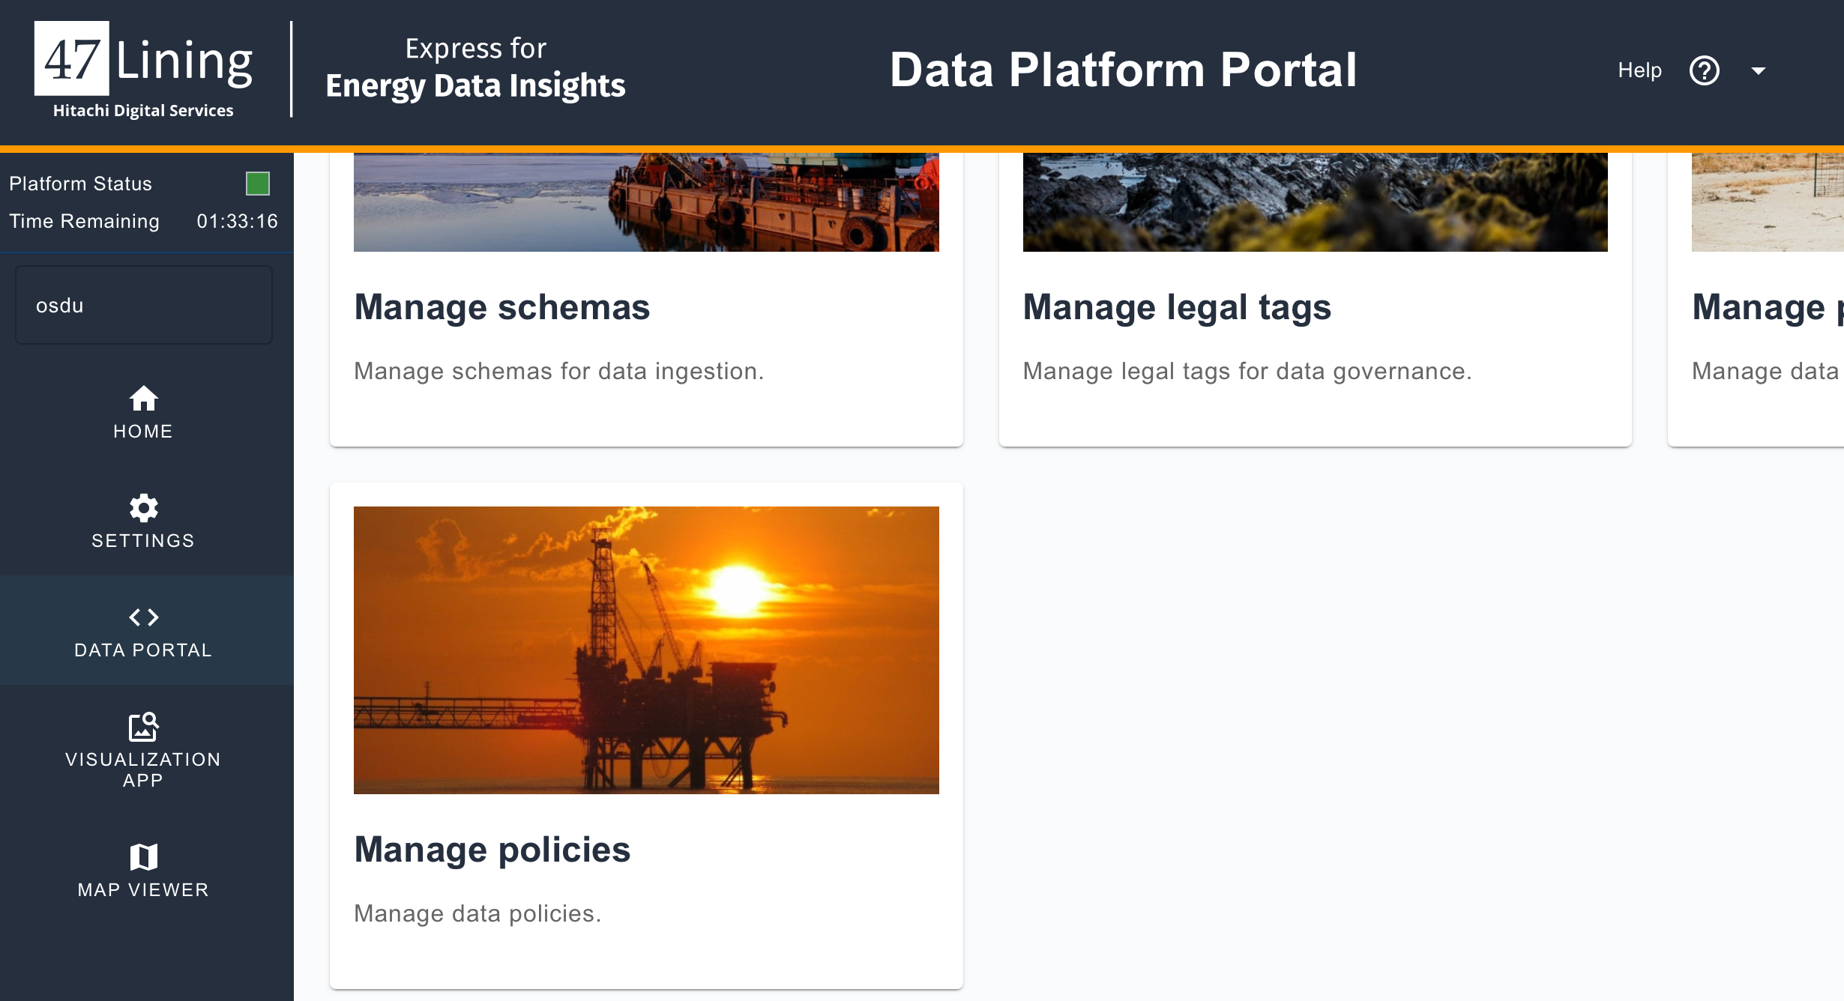Screen dimensions: 1844x1001
Task: Click 'Manage schemas for data ingestion.' text
Action: (559, 371)
